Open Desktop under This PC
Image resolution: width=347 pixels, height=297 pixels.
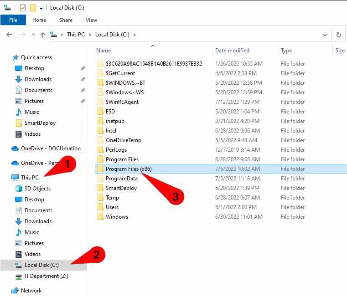pos(34,200)
